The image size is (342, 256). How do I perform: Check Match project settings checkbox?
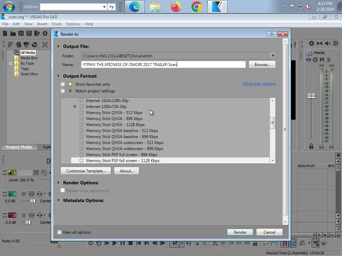point(62,91)
